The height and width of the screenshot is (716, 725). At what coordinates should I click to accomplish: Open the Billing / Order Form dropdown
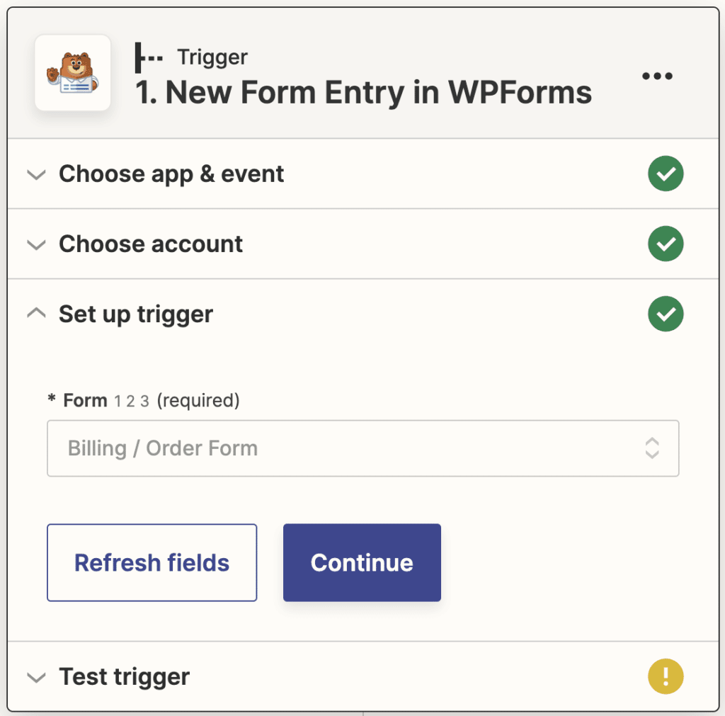(x=362, y=448)
